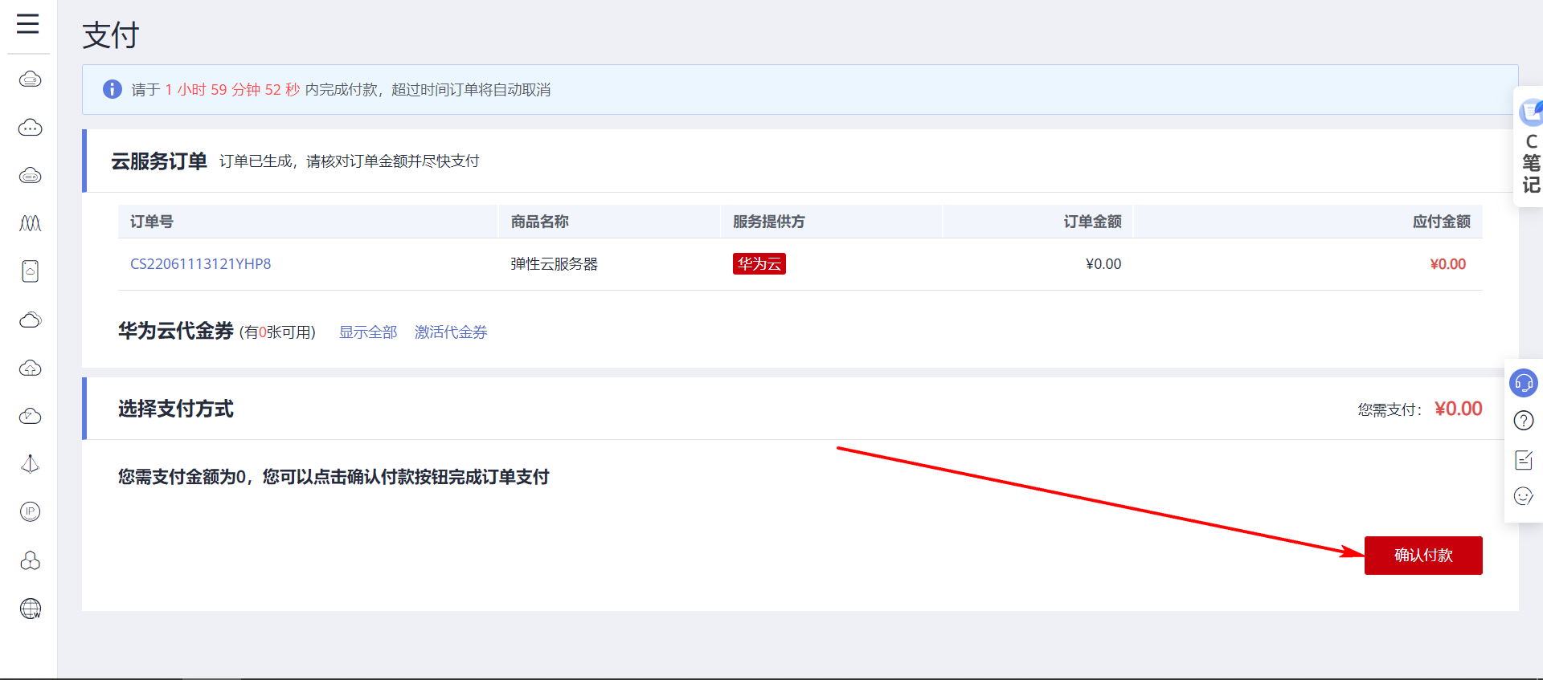Click the 应付金额 column header
Screen dimensions: 1543x680
1441,222
